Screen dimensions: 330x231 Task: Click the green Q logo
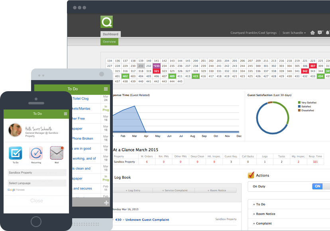106,22
